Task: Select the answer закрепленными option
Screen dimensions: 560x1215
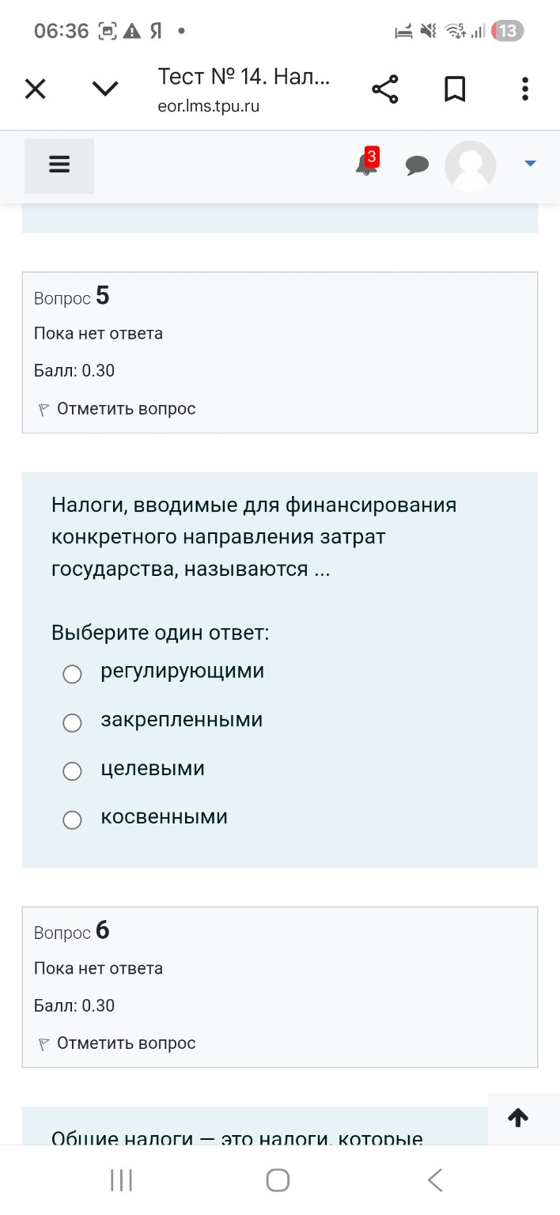Action: pyautogui.click(x=72, y=722)
